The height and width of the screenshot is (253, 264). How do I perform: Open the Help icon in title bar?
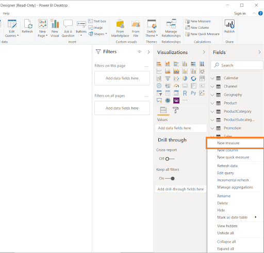(x=260, y=13)
